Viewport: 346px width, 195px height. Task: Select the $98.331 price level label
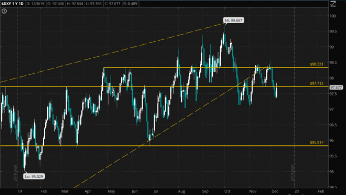coord(317,64)
